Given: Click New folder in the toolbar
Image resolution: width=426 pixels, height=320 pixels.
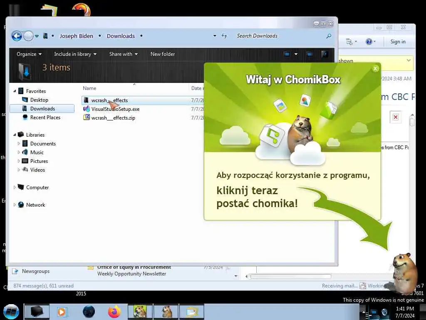Looking at the screenshot, I should tap(163, 54).
